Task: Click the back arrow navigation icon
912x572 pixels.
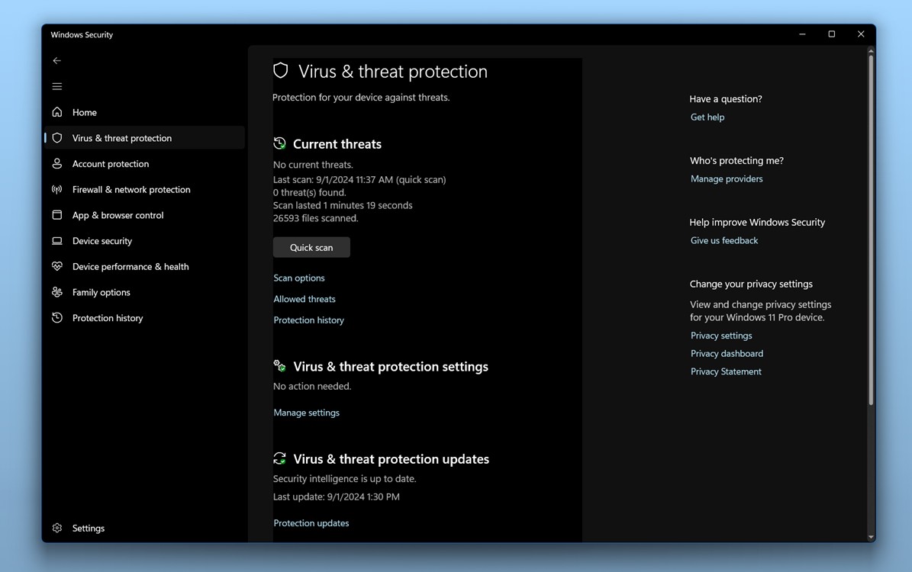Action: pyautogui.click(x=56, y=60)
